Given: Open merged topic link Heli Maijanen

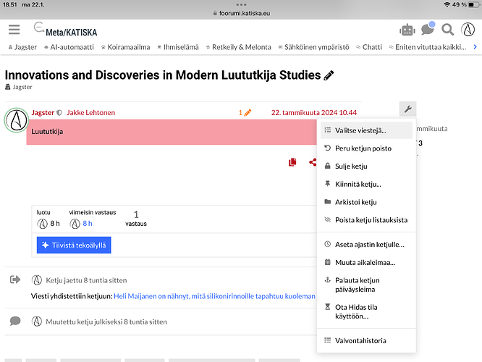Looking at the screenshot, I should pos(214,296).
